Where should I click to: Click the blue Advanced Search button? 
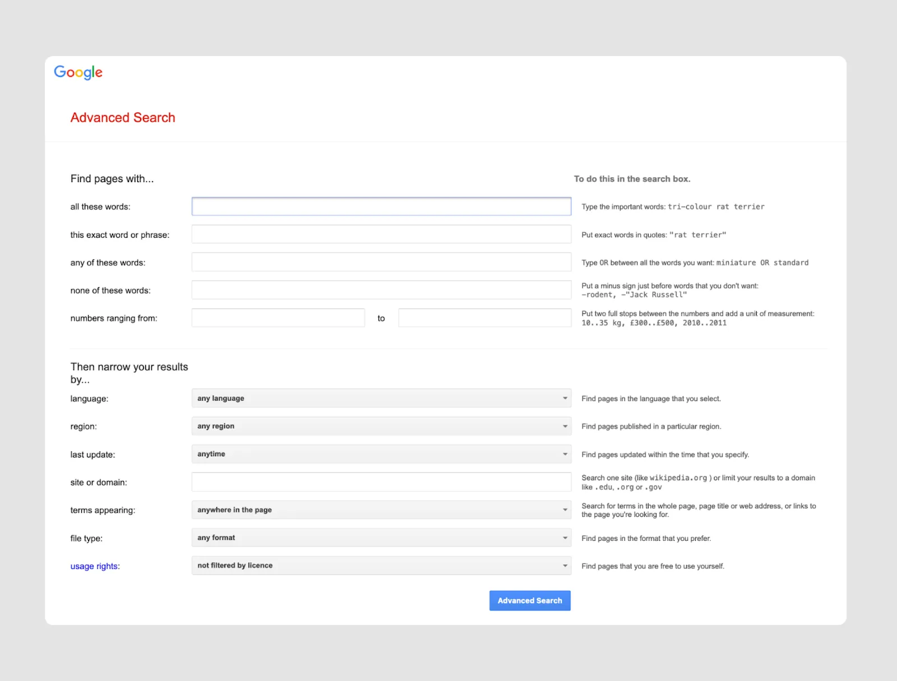[x=530, y=600]
